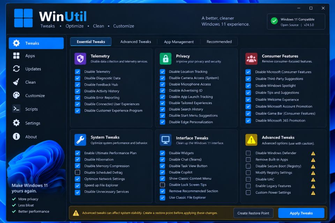Open the Recommended tab
Image resolution: width=335 pixels, height=223 pixels.
(219, 41)
